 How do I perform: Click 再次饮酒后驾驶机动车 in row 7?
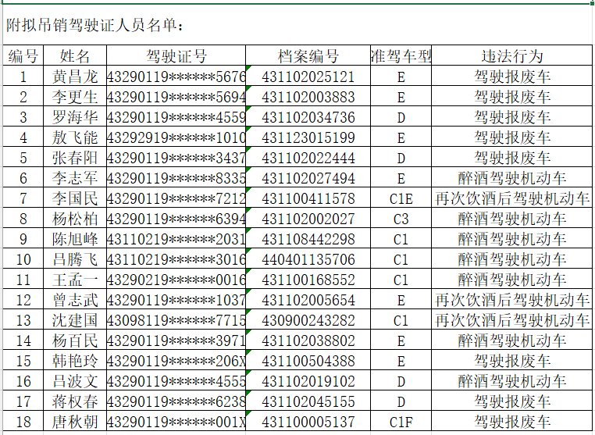tap(512, 198)
